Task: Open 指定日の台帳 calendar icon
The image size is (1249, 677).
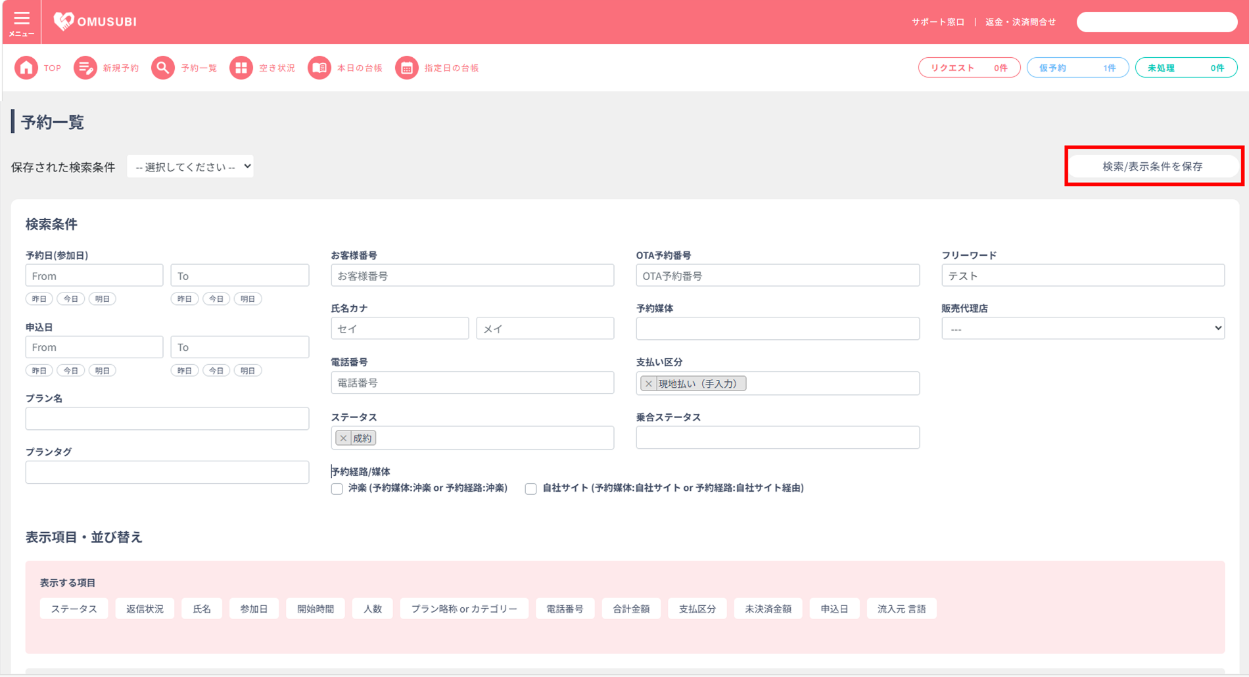Action: point(406,68)
